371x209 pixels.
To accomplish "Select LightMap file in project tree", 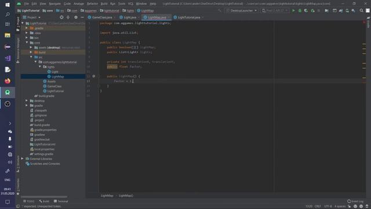I will tap(57, 77).
